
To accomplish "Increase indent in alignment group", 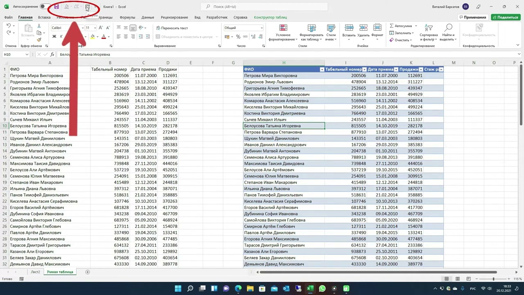I will click(147, 36).
